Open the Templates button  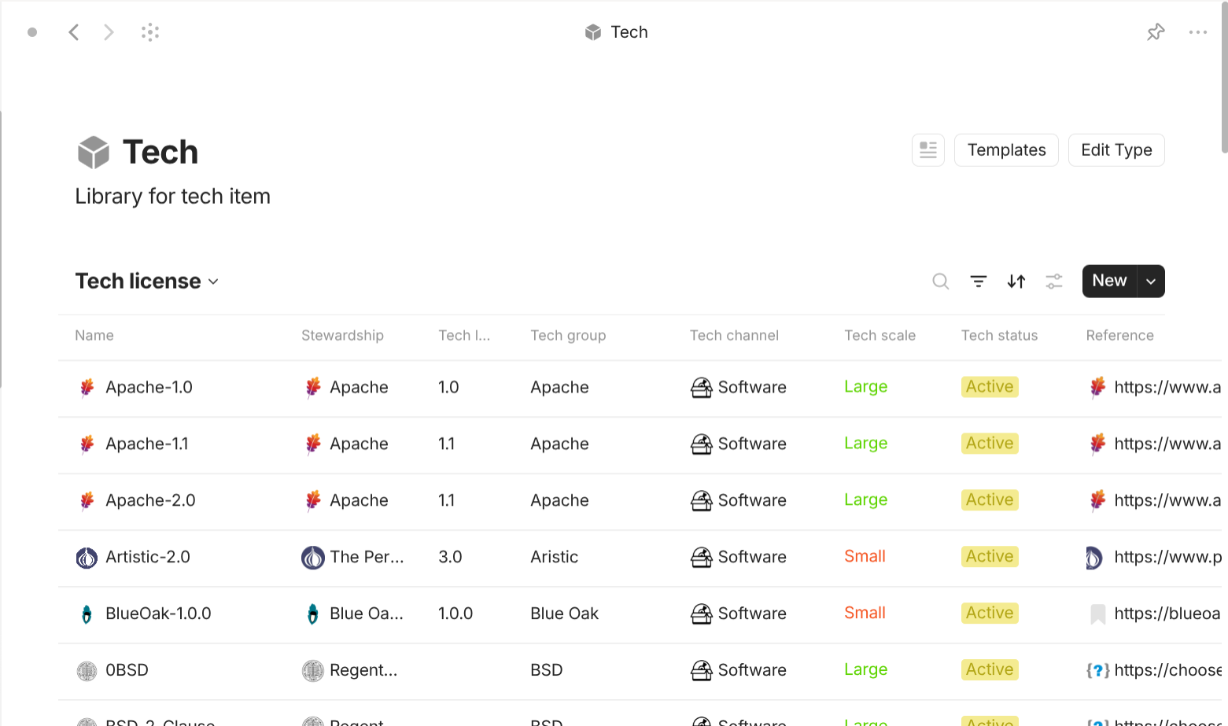click(1006, 149)
